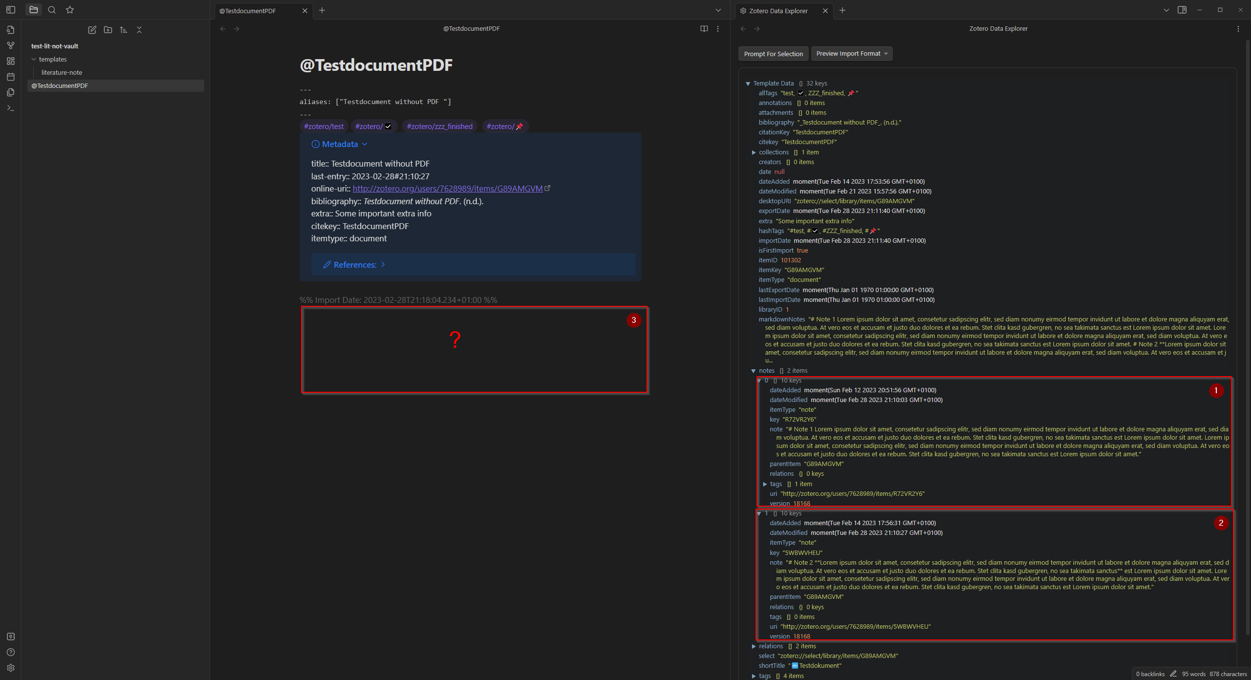
Task: Open the daily note calendar icon
Action: pyautogui.click(x=10, y=77)
